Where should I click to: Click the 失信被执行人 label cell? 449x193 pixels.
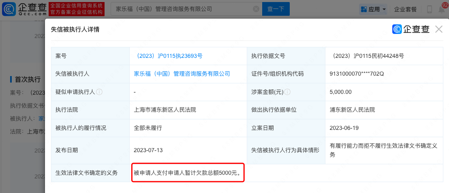click(x=90, y=74)
